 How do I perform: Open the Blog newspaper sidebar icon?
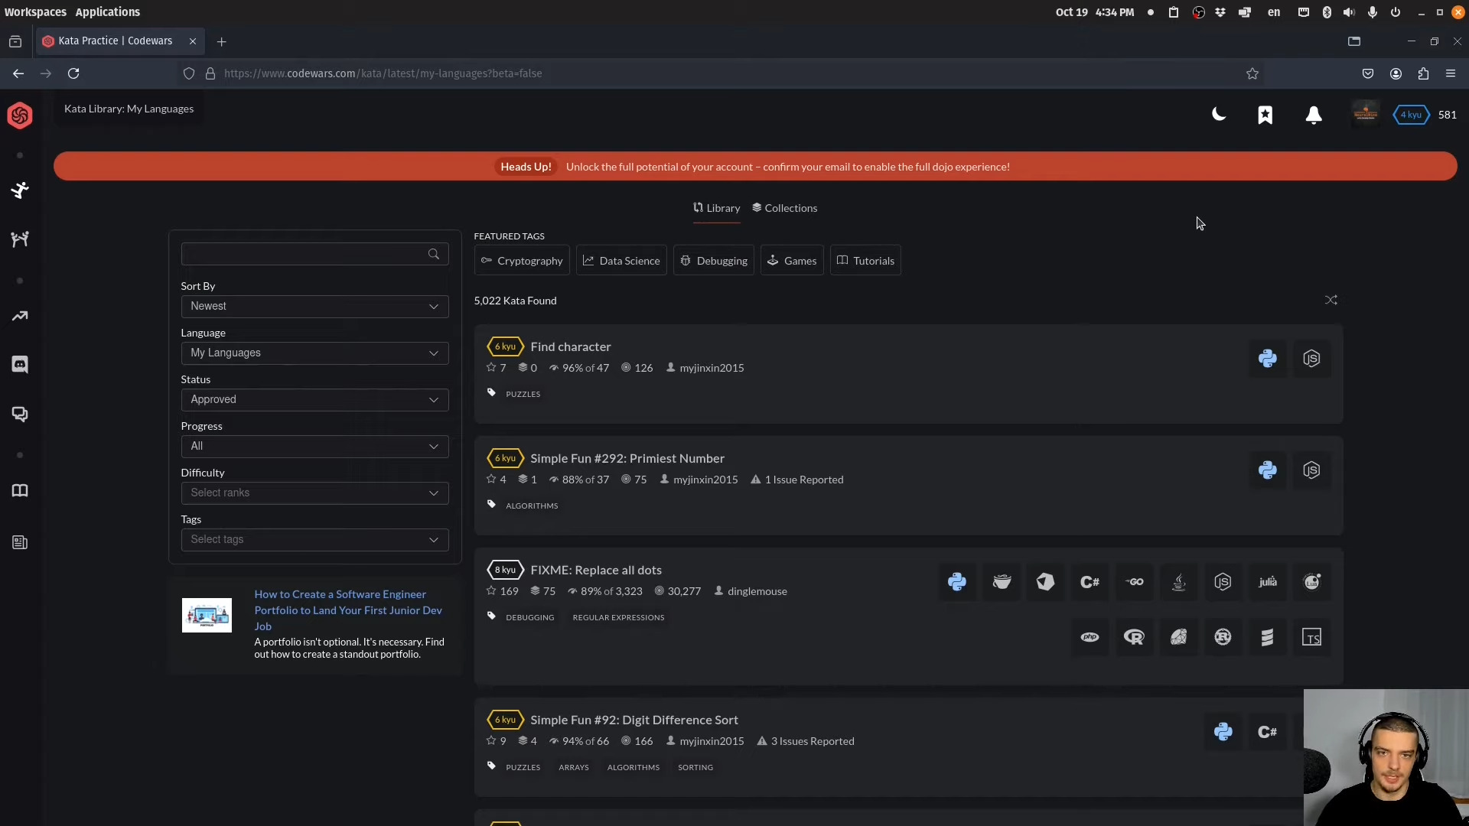[x=20, y=542]
